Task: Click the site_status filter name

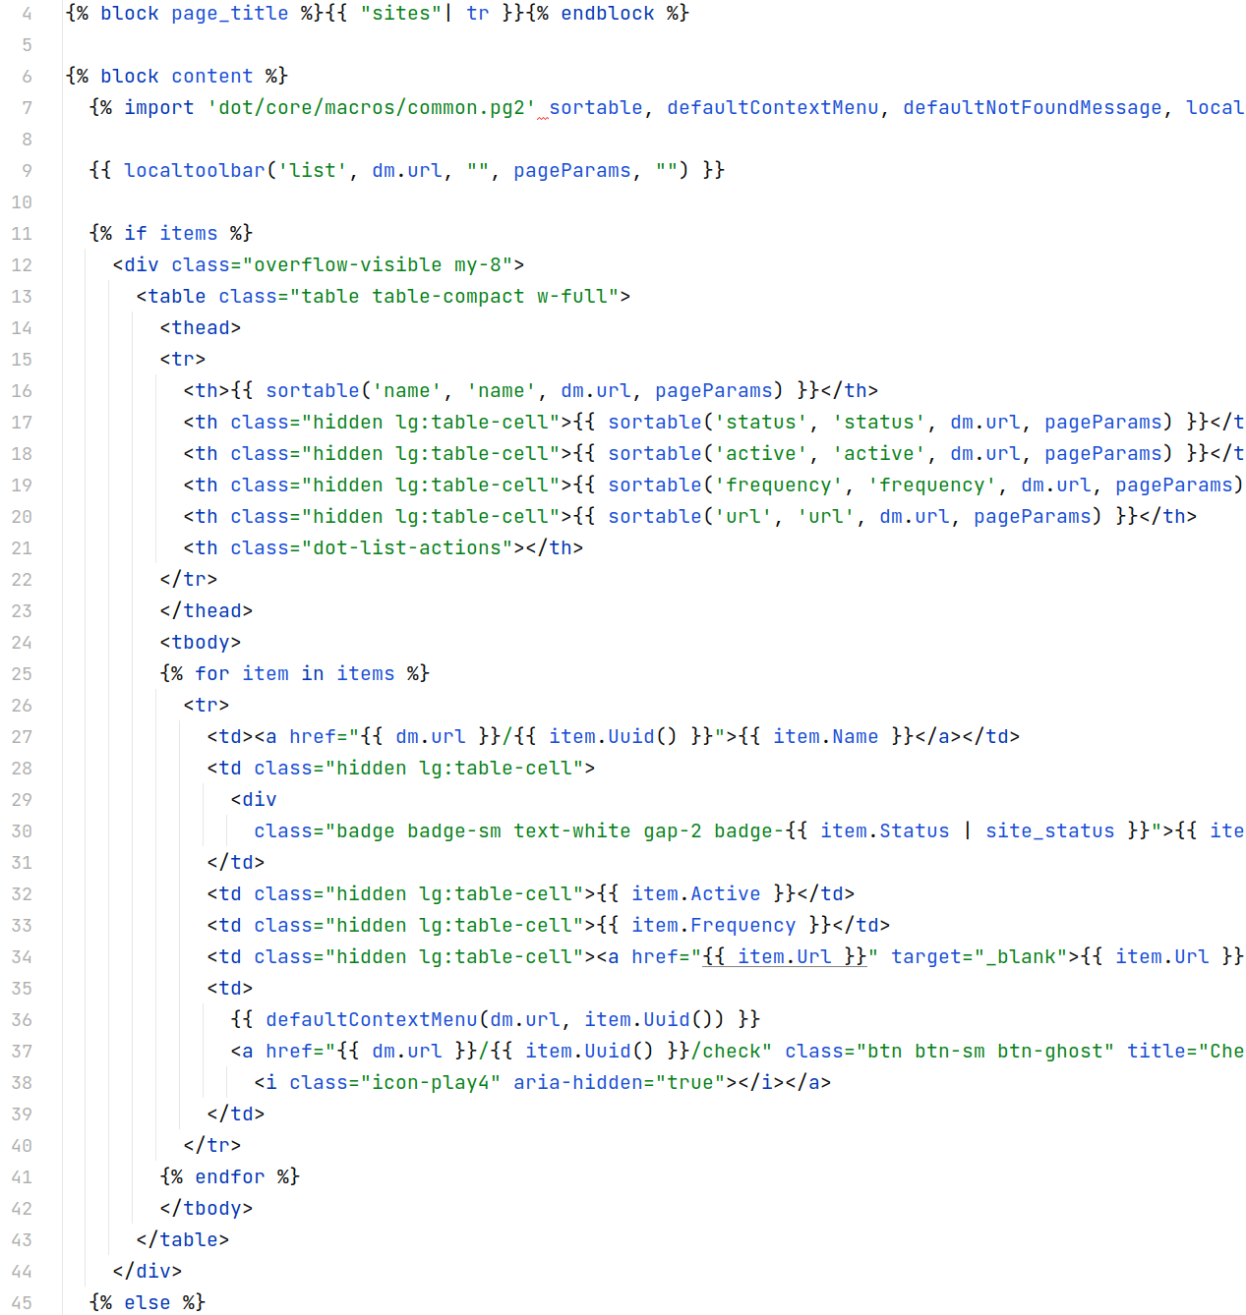Action: click(1049, 831)
